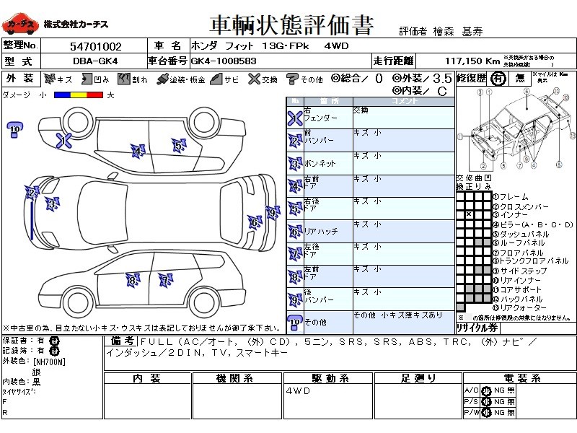This screenshot has width=577, height=433.
Task: Click the seal mark beside 保証書 有
Action: [x=53, y=341]
